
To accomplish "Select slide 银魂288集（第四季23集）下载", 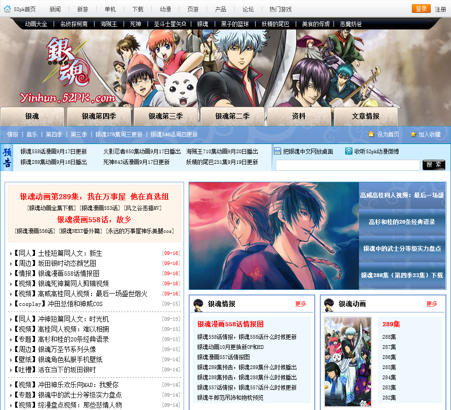I will pos(402,276).
